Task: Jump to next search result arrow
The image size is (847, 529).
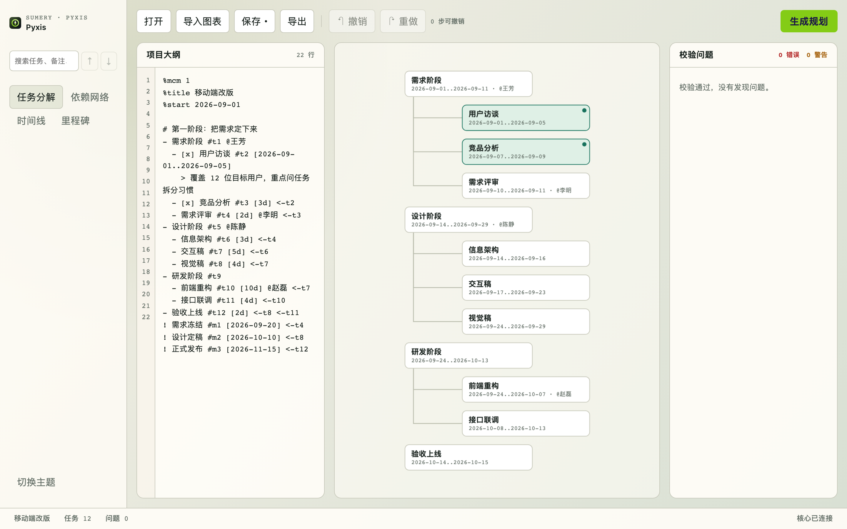Action: coord(109,61)
